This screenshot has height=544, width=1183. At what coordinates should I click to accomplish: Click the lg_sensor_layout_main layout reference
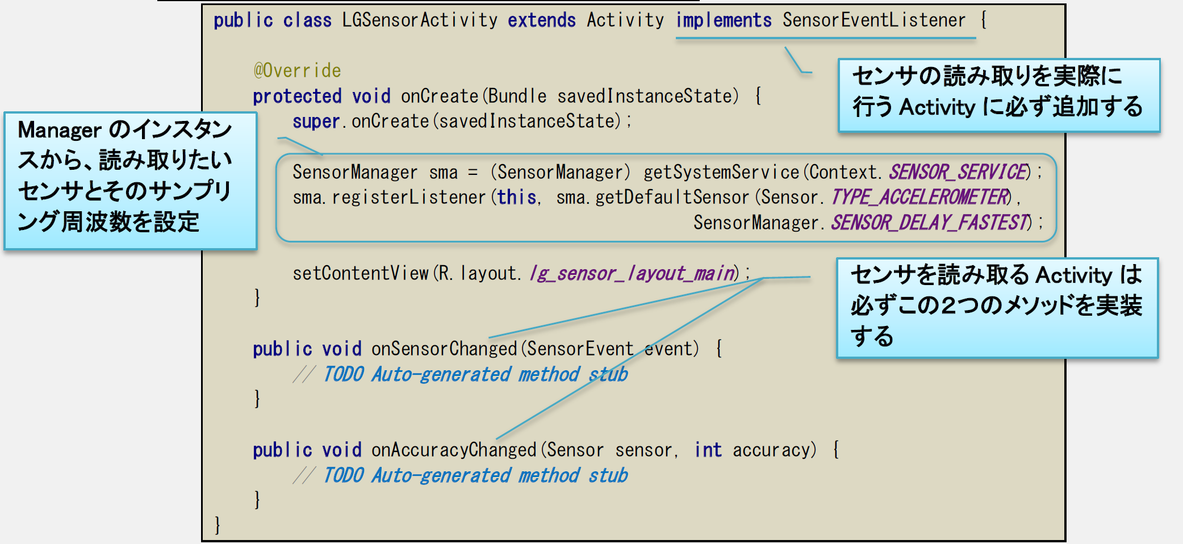point(632,273)
